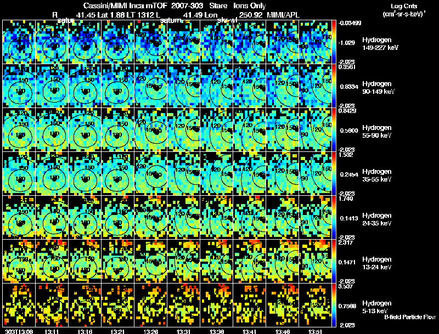439x334 pixels.
Task: Click the color bar beside Hydrogen 149-227 keV
Action: coord(334,42)
